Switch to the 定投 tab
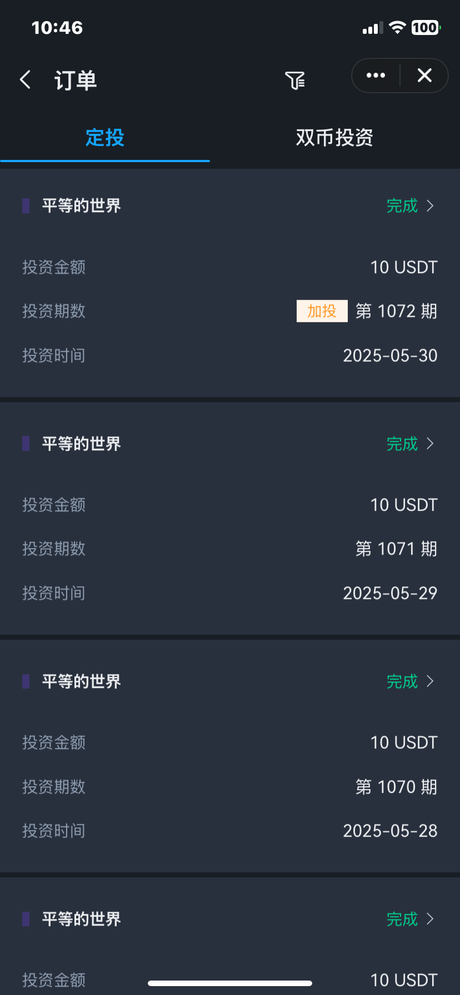 [105, 138]
